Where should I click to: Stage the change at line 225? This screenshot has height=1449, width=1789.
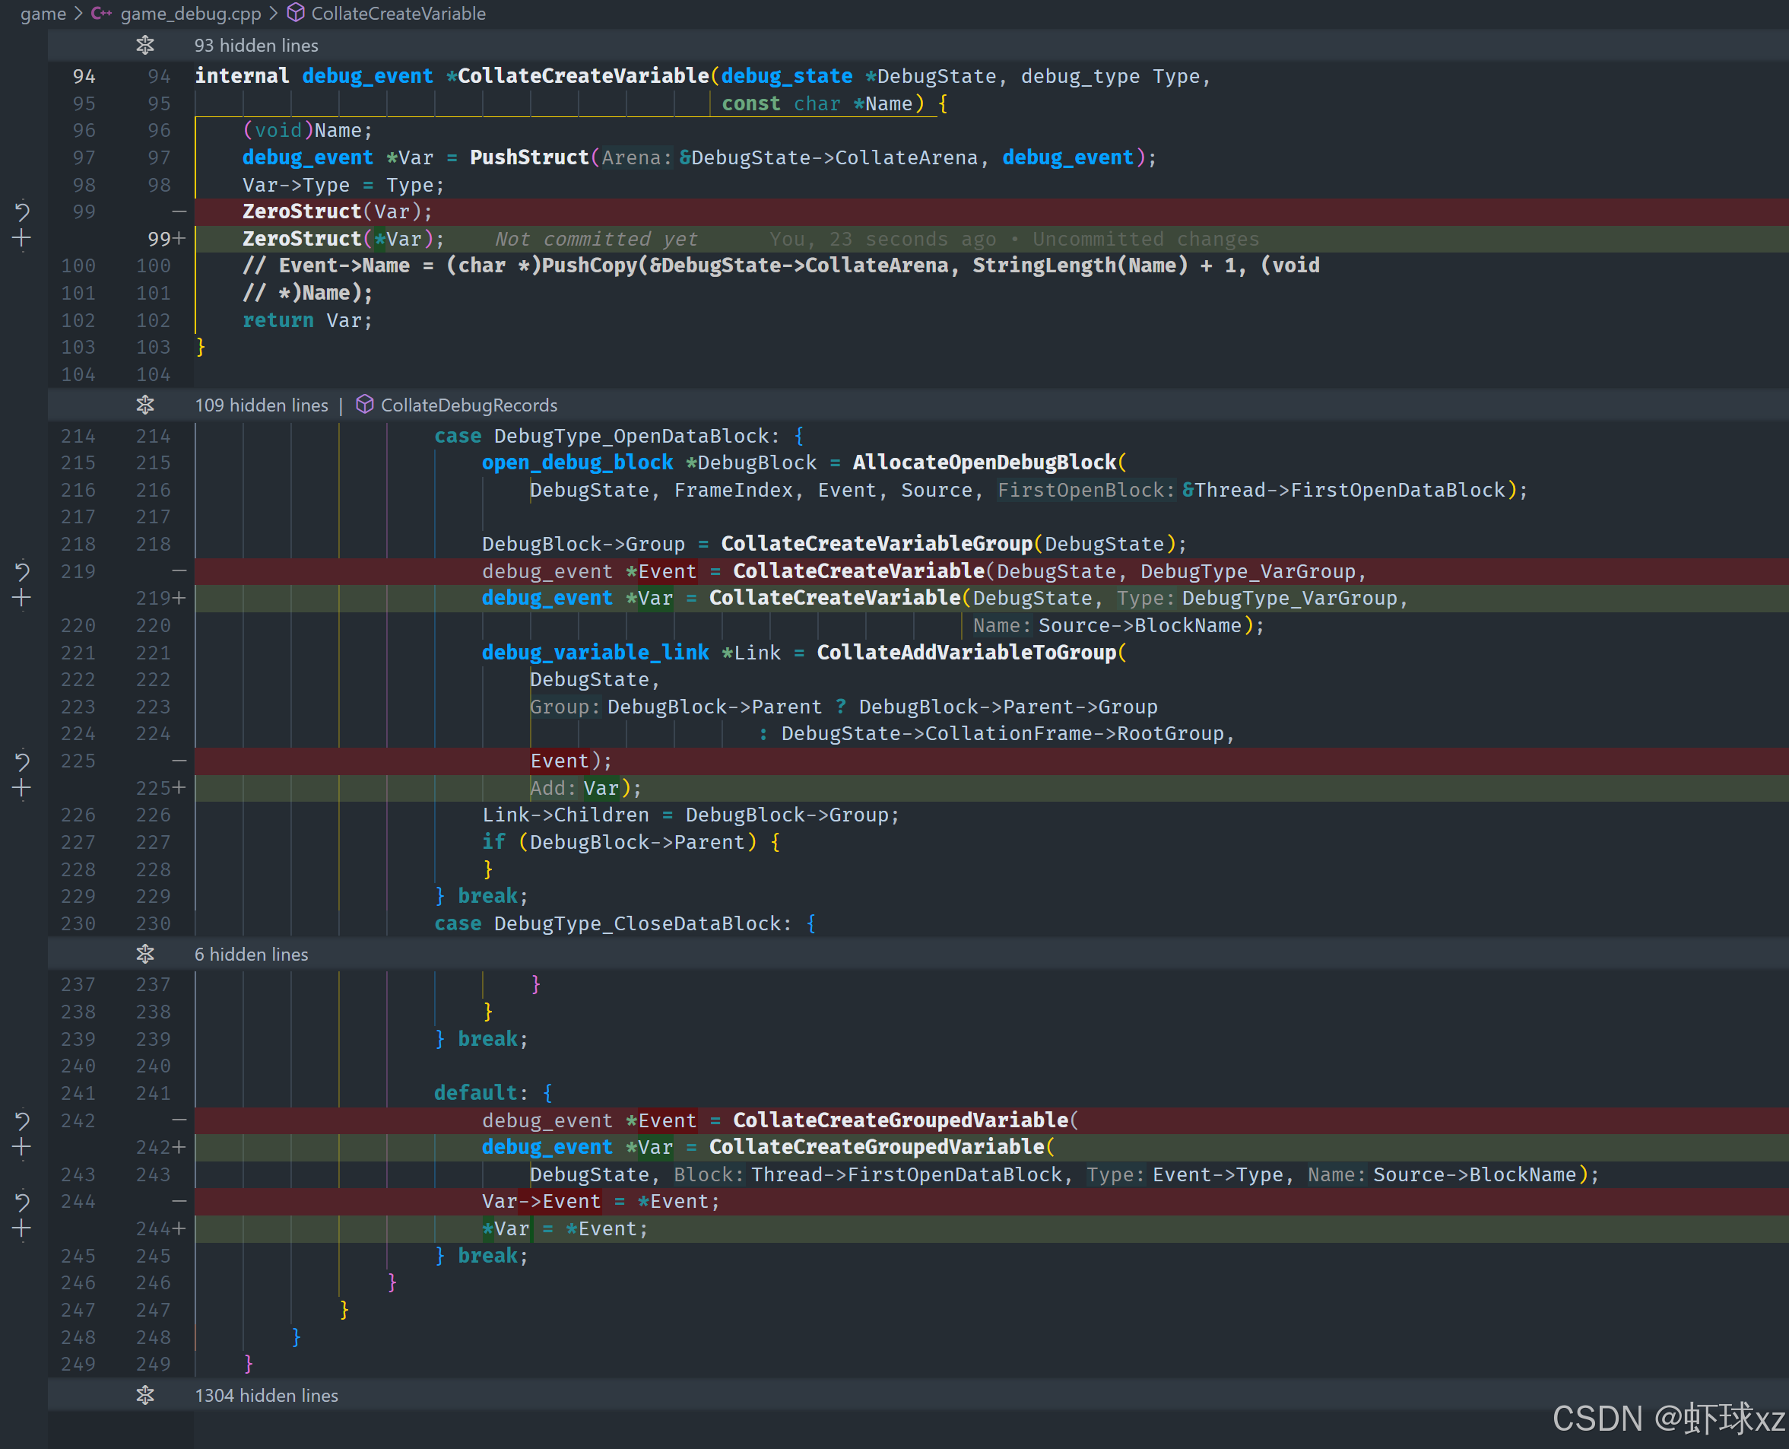[x=23, y=788]
